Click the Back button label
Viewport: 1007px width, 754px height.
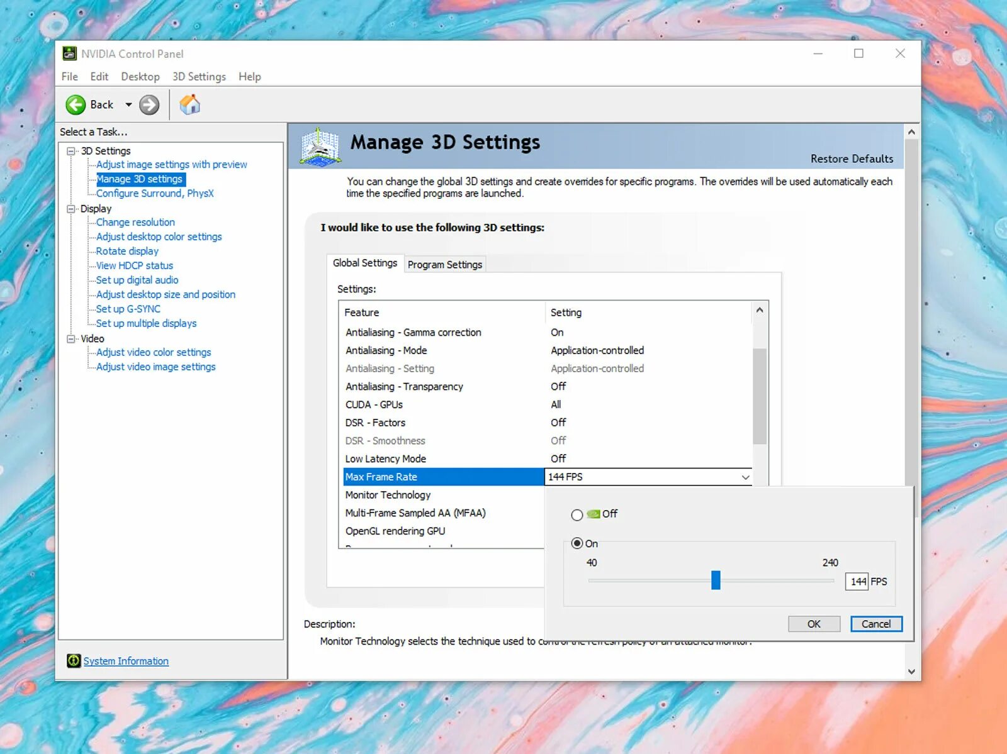pos(101,104)
